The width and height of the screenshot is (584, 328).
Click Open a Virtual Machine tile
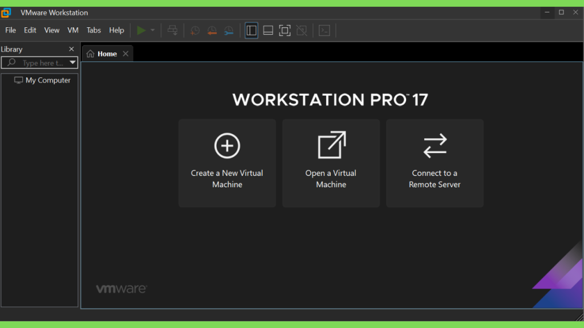(x=331, y=163)
